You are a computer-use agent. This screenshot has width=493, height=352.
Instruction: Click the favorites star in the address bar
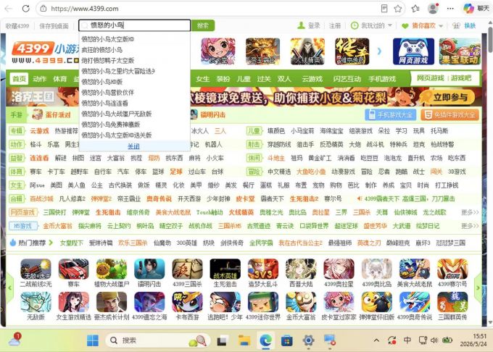tap(398, 9)
